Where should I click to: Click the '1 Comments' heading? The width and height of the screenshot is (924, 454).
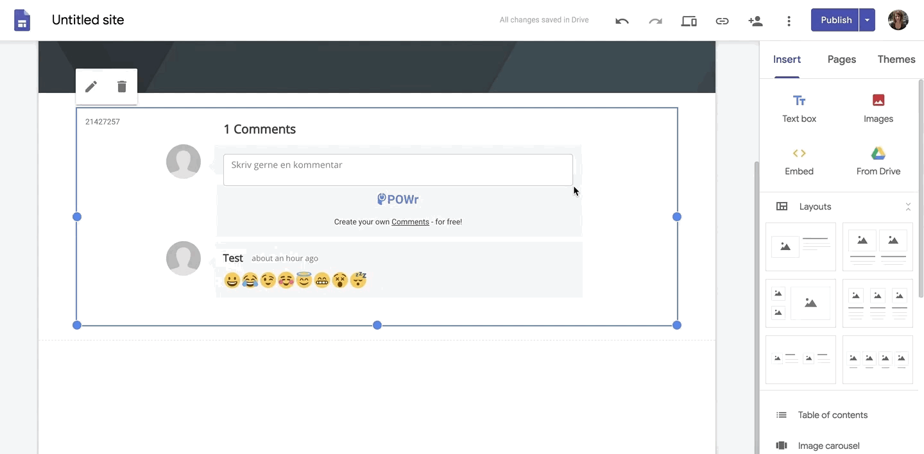pos(259,129)
